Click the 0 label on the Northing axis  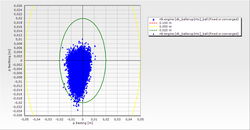point(21,61)
